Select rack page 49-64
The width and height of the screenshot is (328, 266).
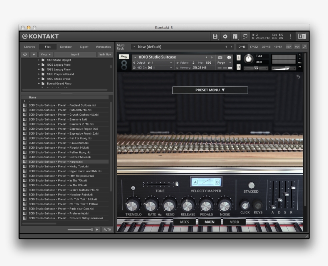click(x=278, y=47)
